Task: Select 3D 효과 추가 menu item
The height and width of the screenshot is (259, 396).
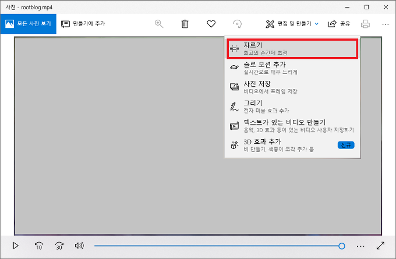Action: (292, 145)
